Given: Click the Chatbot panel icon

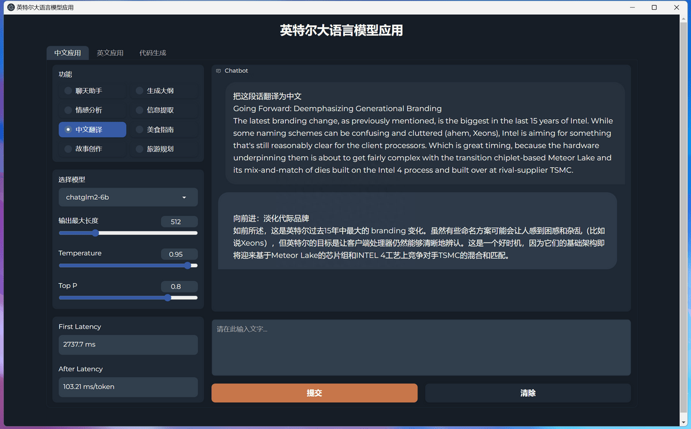Looking at the screenshot, I should click(217, 70).
